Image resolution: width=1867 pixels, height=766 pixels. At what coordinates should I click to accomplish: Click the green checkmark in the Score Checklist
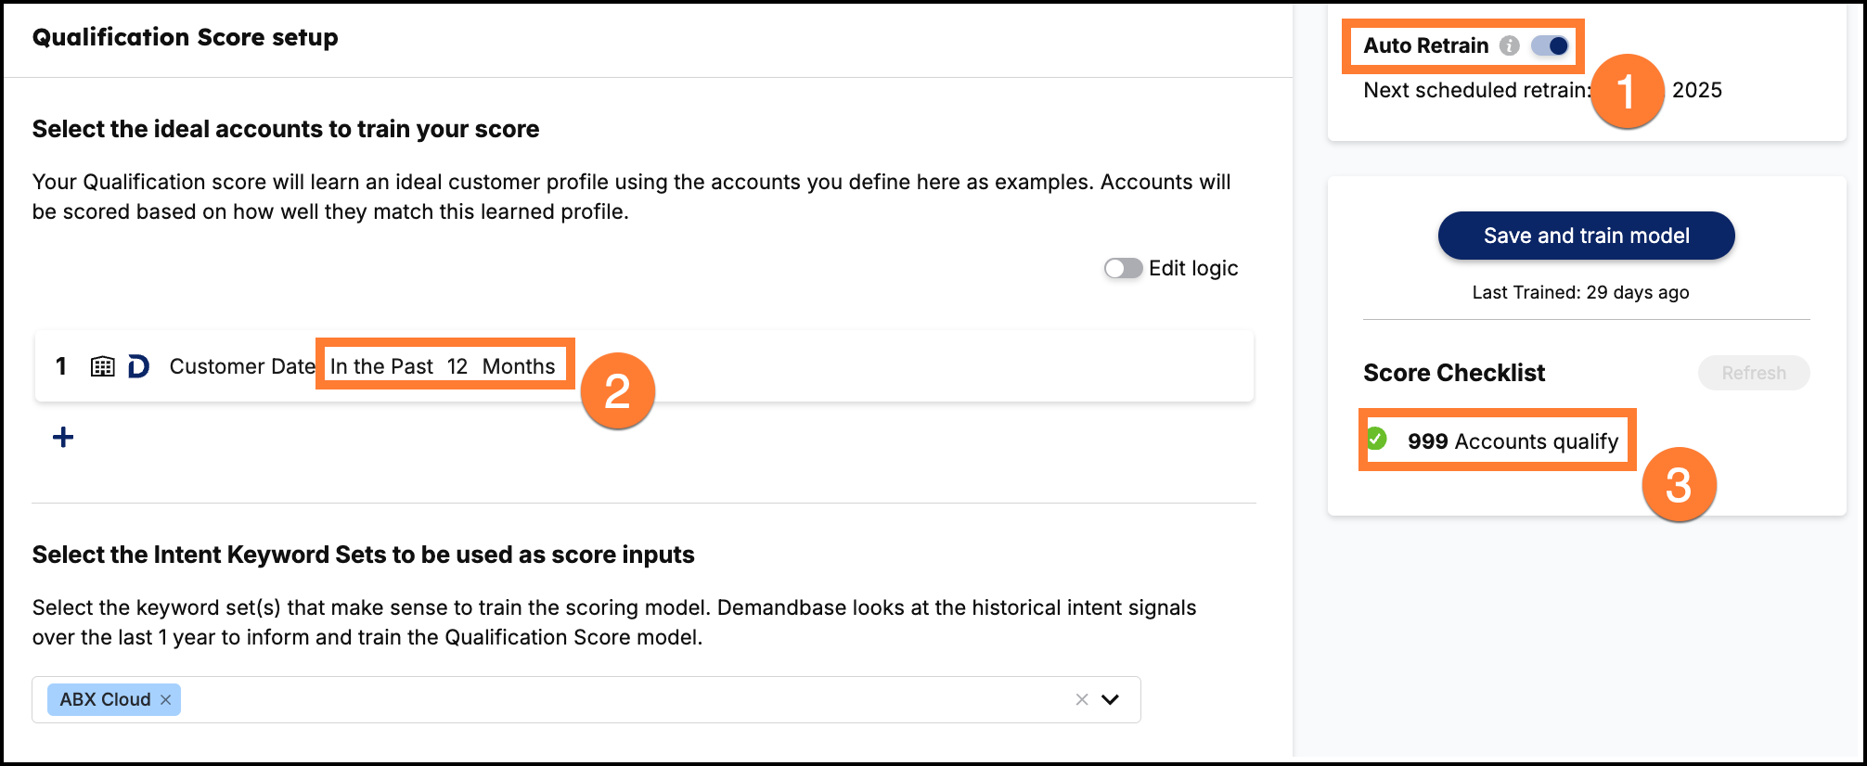[1377, 440]
